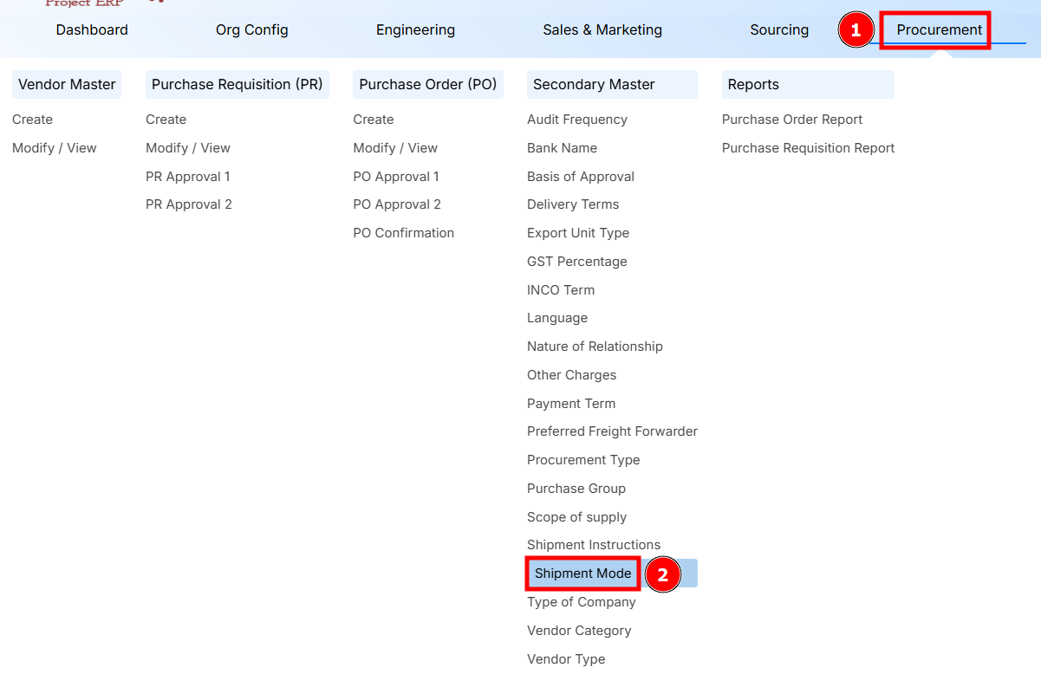The width and height of the screenshot is (1041, 674).
Task: Open the Purchase Order Report
Action: coord(791,119)
